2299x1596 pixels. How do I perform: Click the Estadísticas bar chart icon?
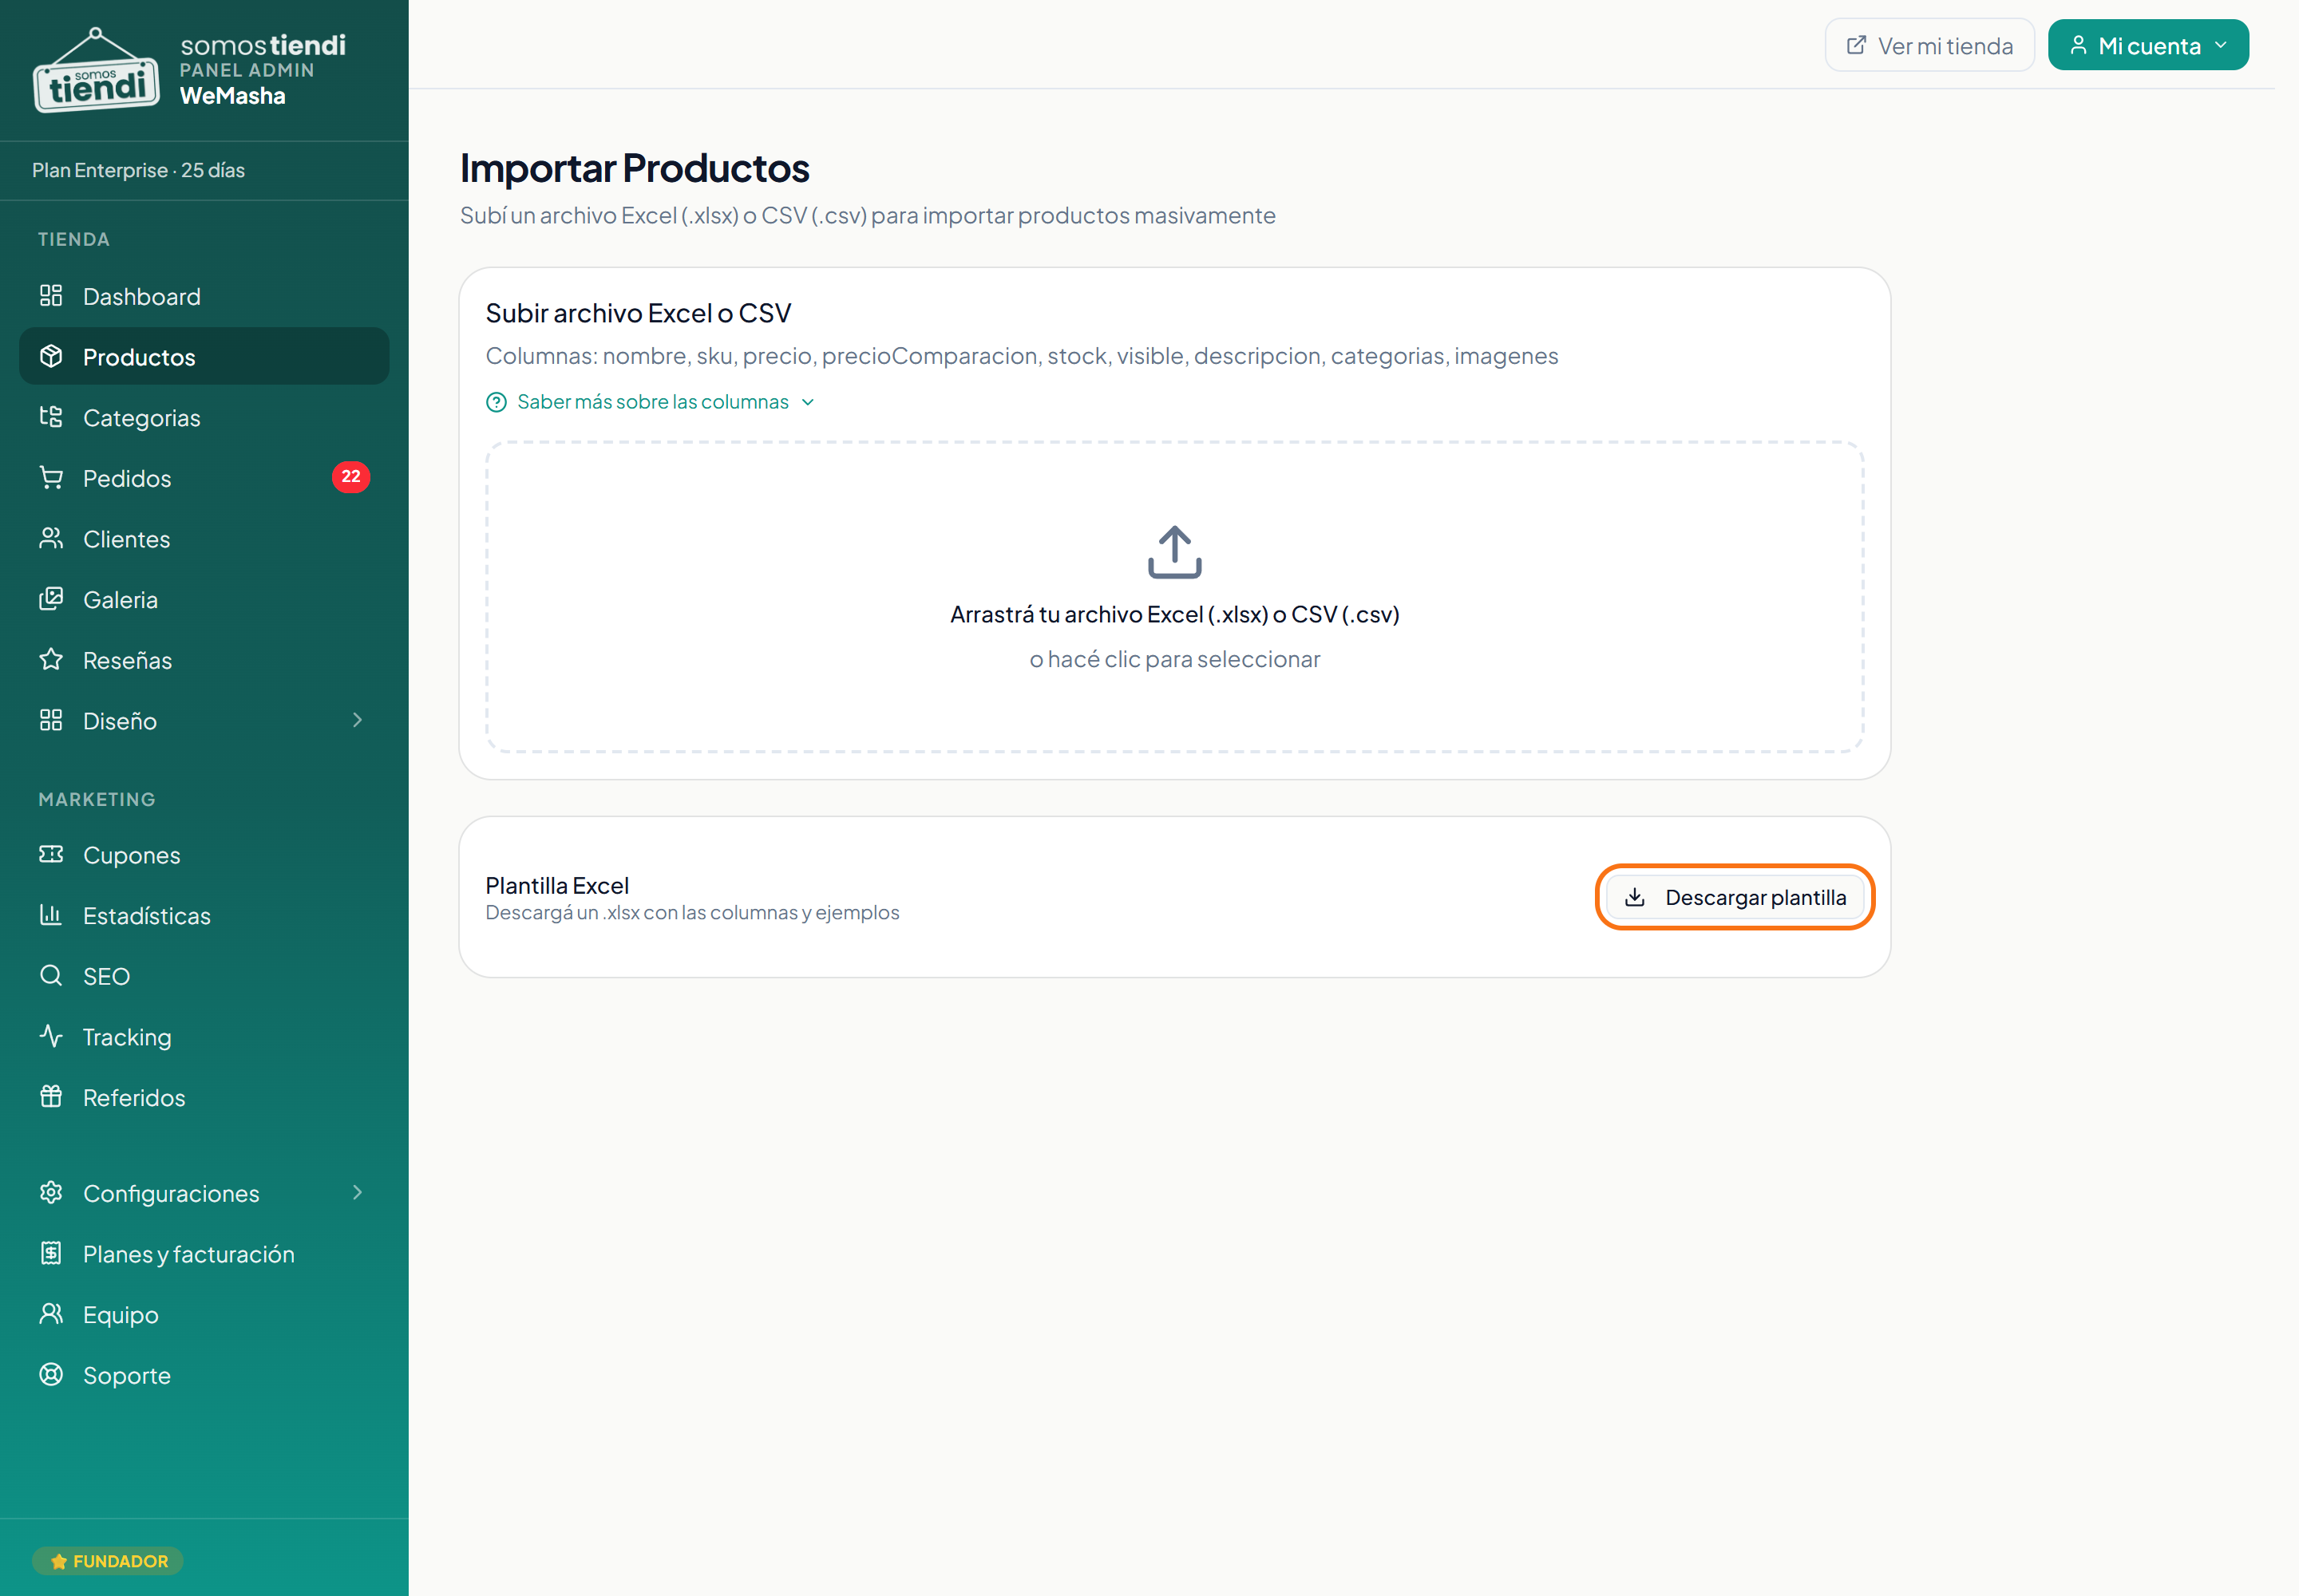(51, 915)
